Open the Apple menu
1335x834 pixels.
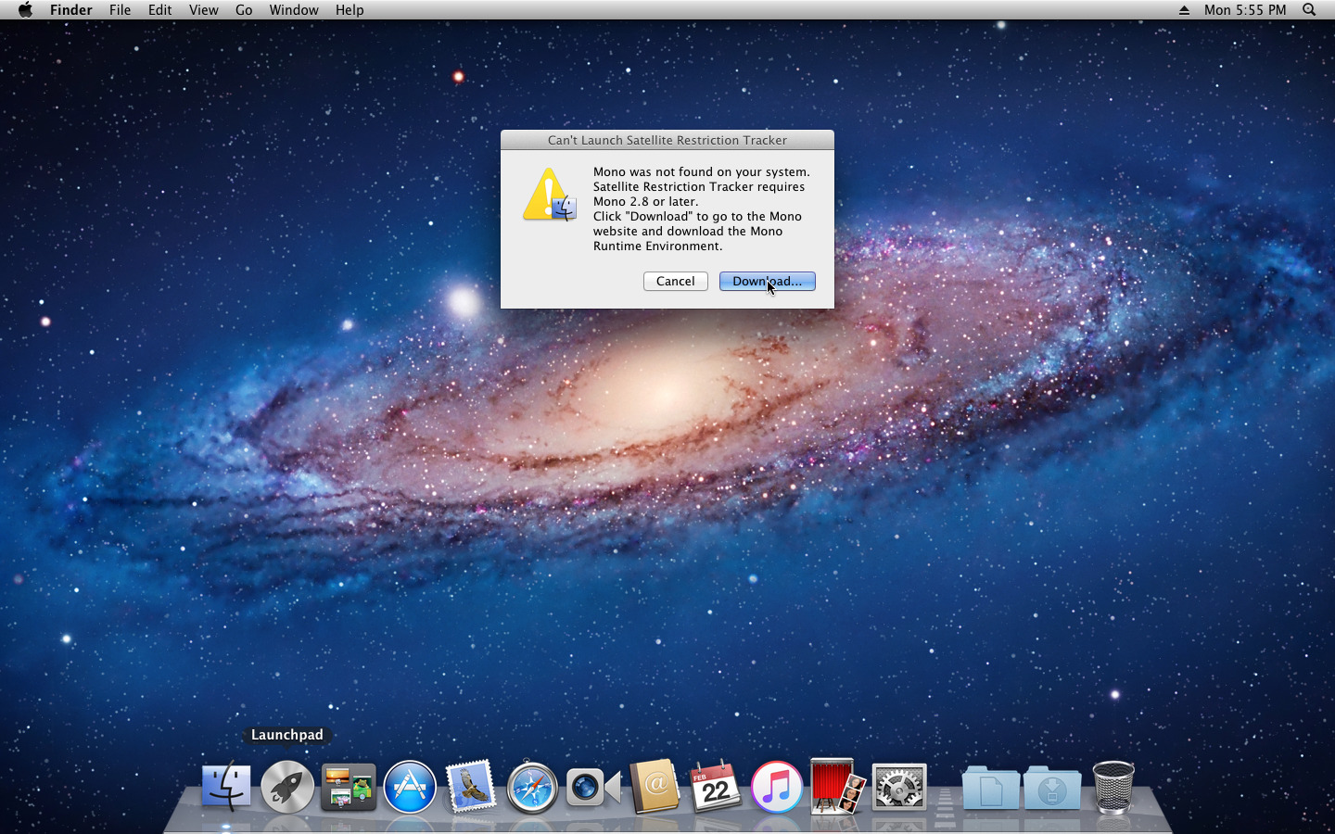tap(25, 10)
